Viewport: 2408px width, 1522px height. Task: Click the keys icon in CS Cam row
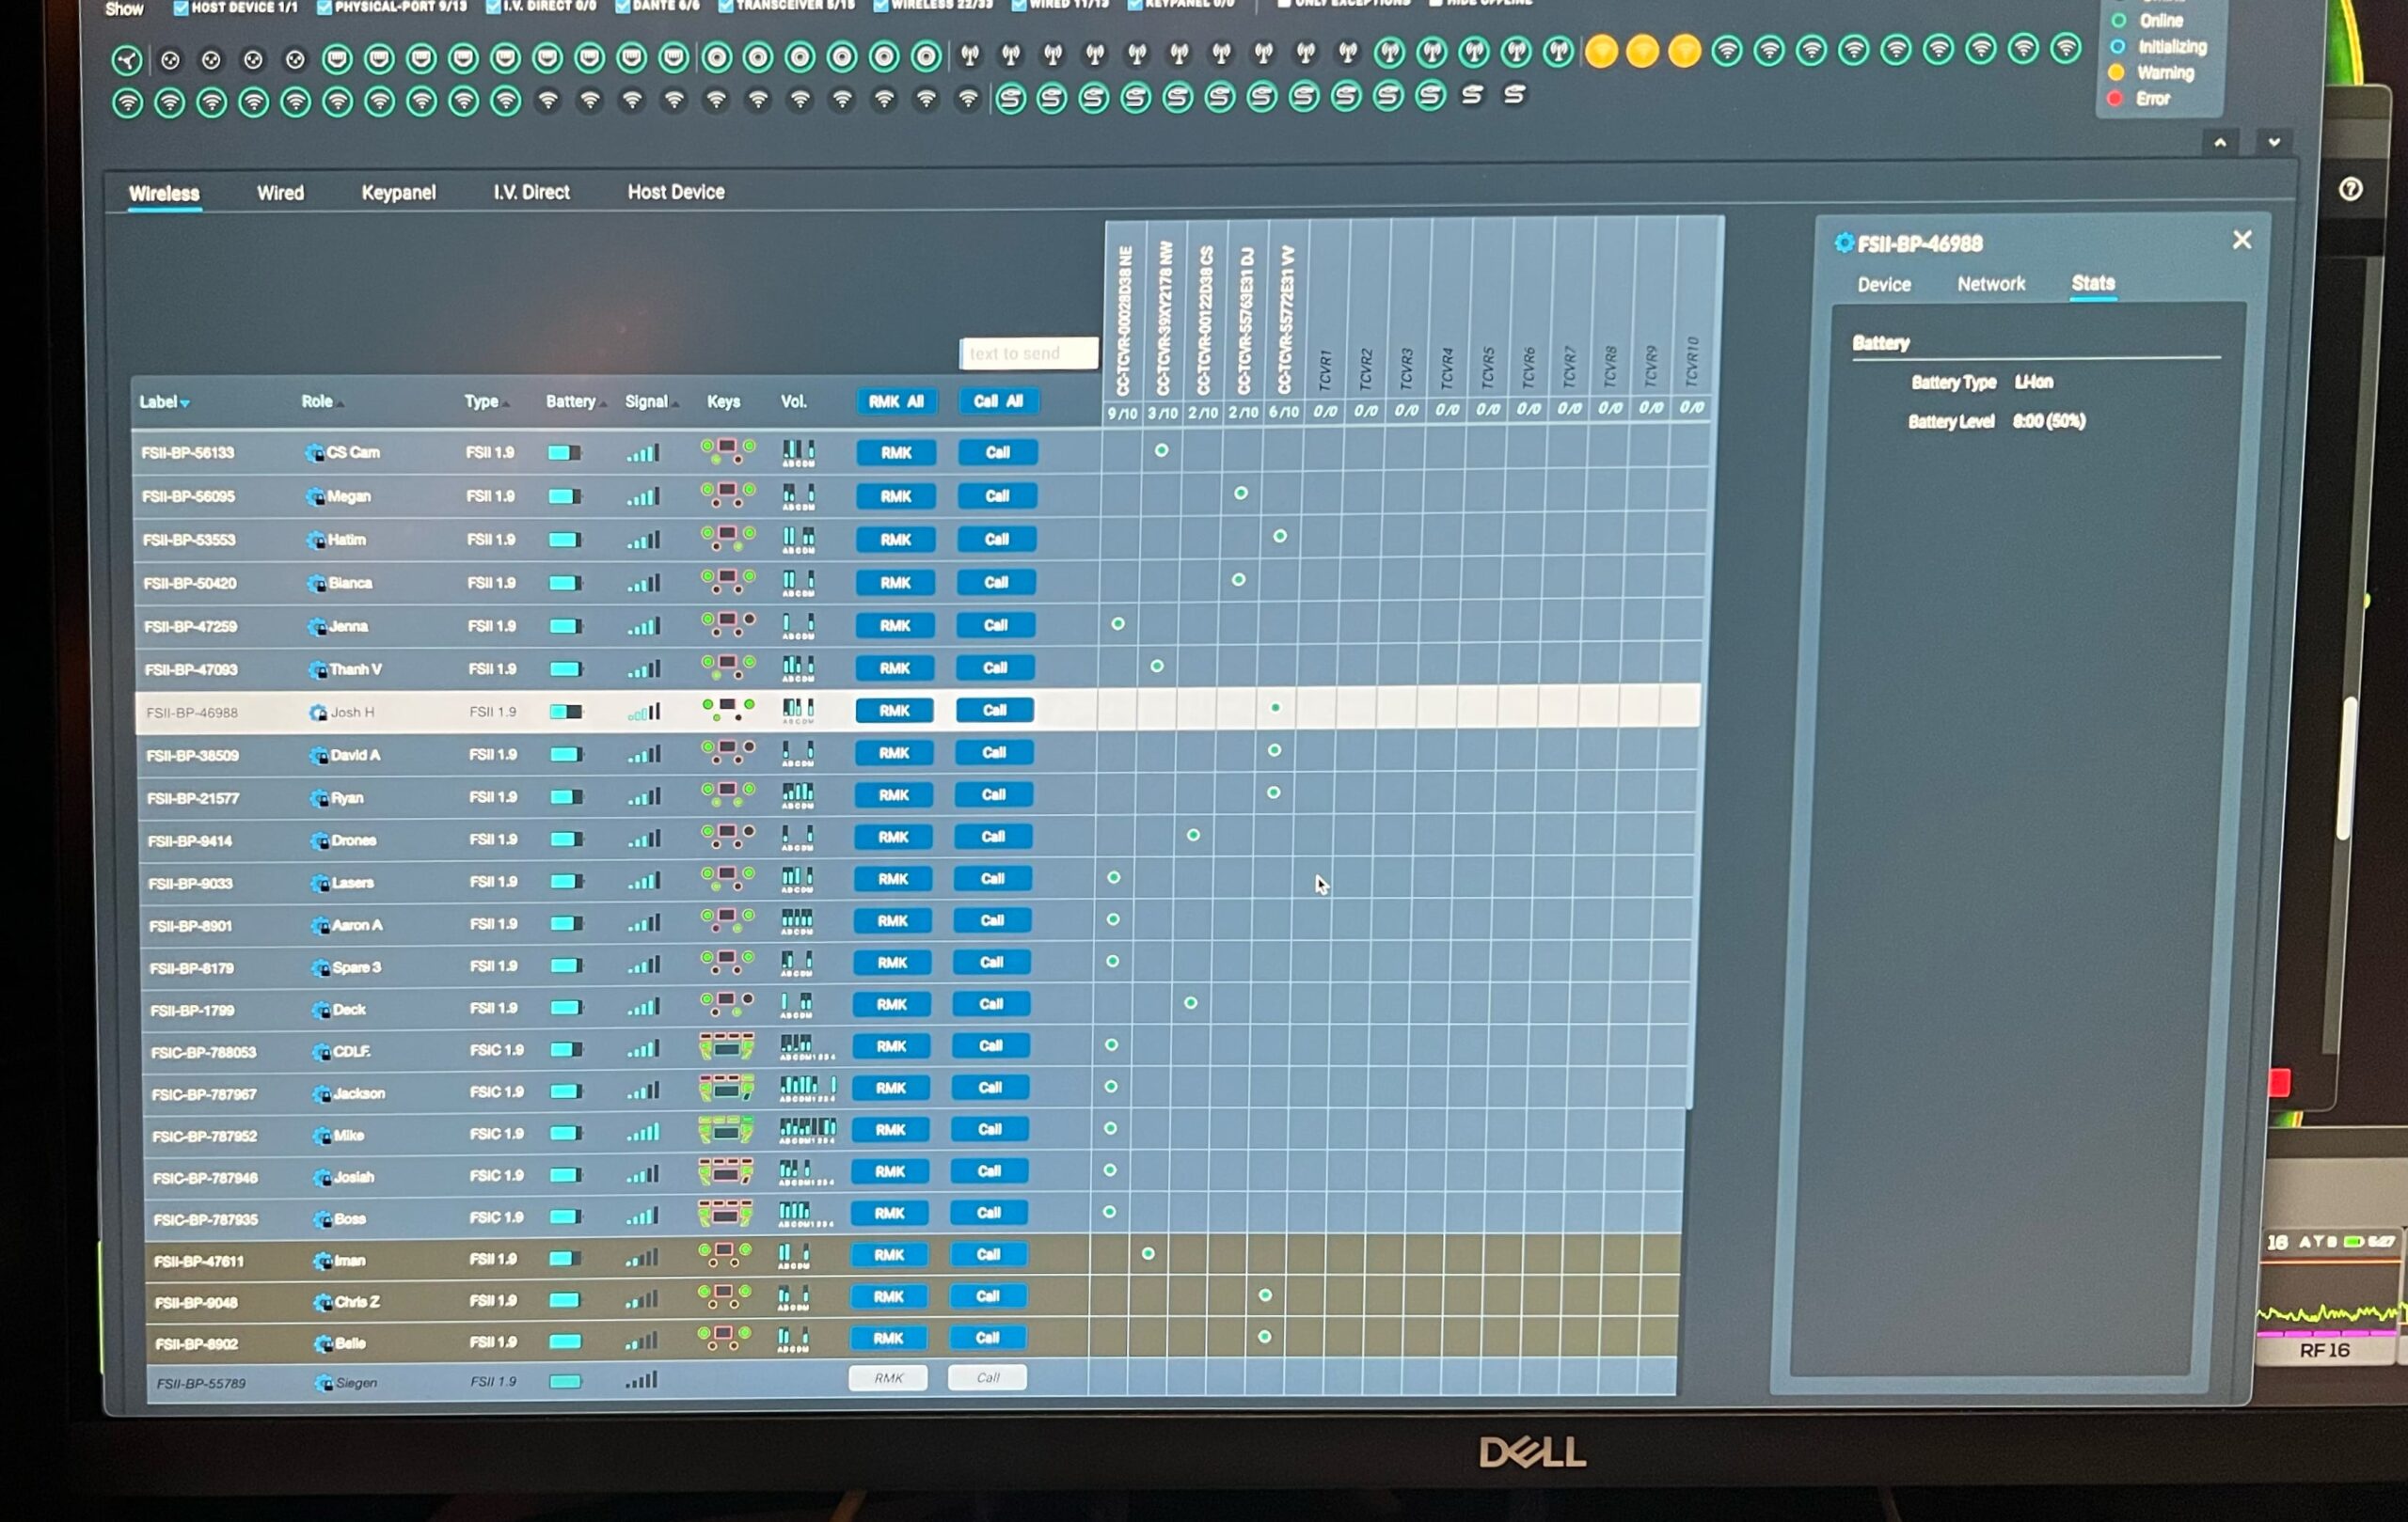727,451
